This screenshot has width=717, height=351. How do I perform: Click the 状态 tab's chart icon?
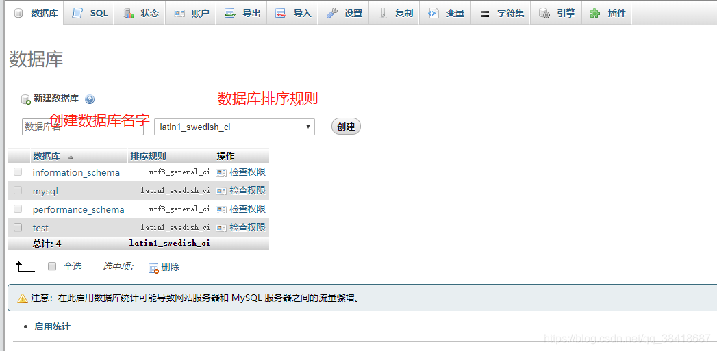click(128, 14)
